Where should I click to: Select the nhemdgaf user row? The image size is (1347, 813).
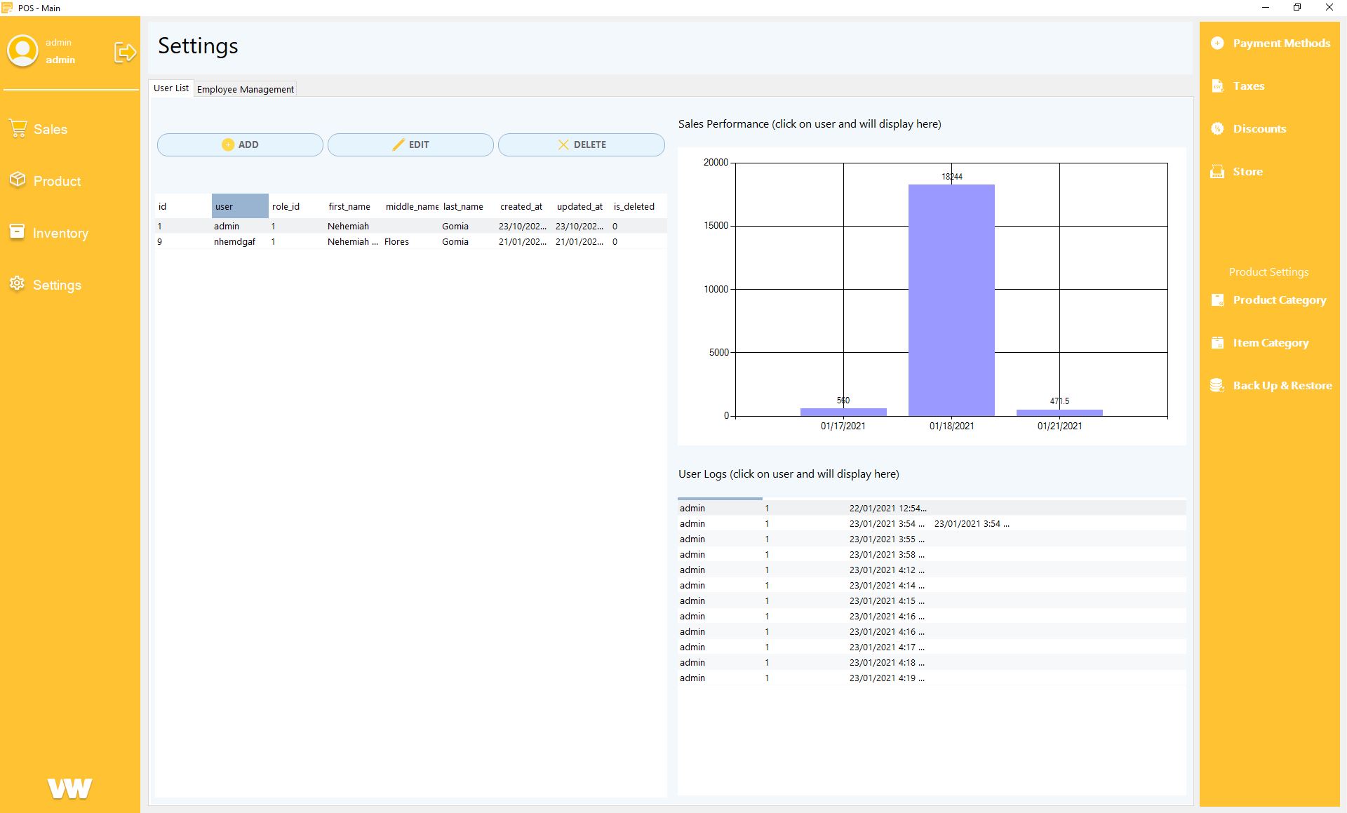click(234, 241)
